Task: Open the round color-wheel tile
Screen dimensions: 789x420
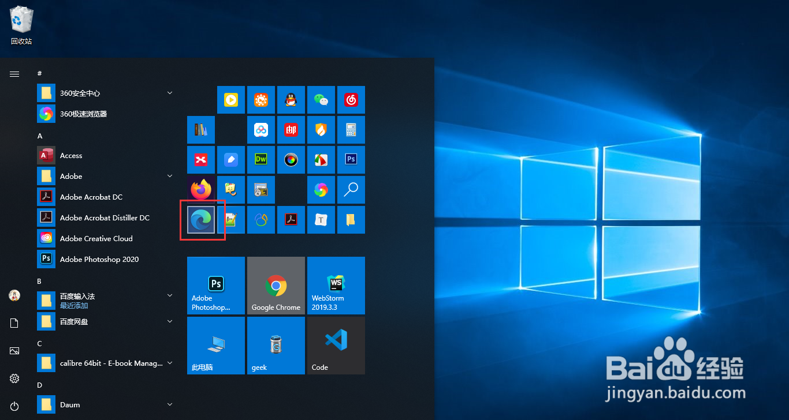Action: 291,160
